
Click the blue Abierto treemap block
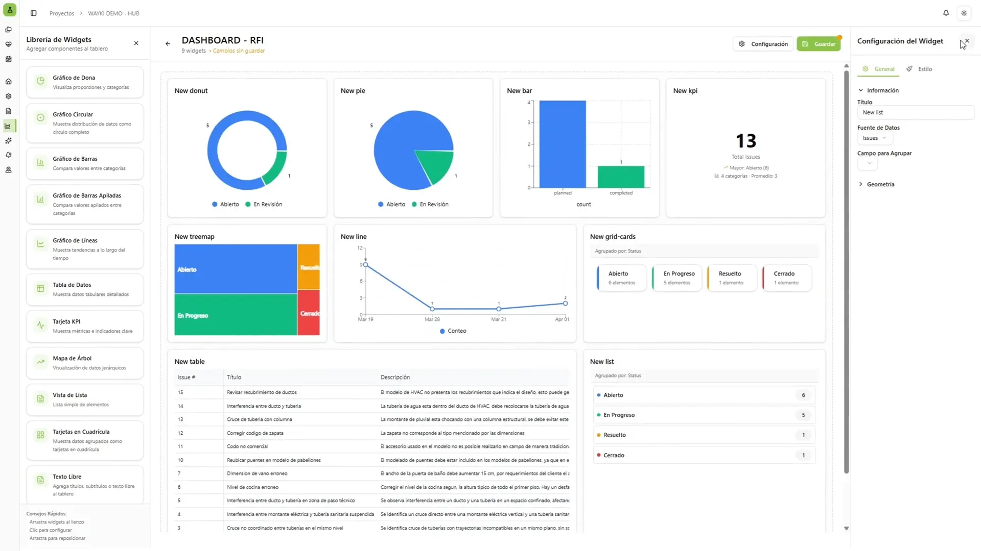(x=236, y=269)
